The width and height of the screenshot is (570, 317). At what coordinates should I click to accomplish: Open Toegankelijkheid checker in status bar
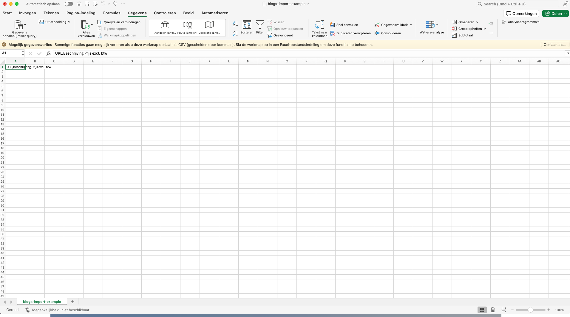pos(57,310)
